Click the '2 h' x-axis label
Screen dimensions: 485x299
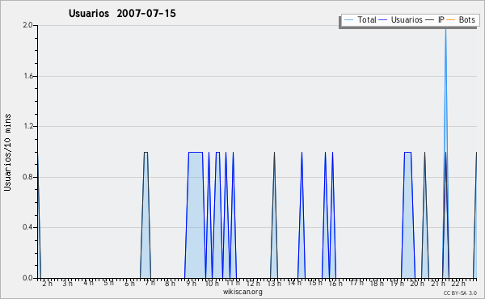[x=48, y=284]
